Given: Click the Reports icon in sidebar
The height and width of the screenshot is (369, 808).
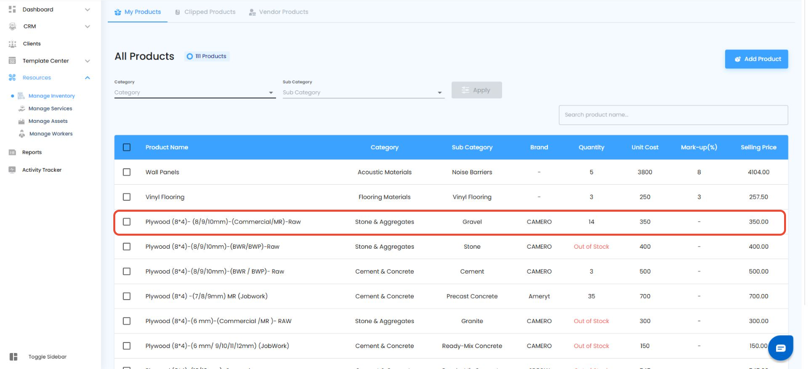Looking at the screenshot, I should (12, 152).
